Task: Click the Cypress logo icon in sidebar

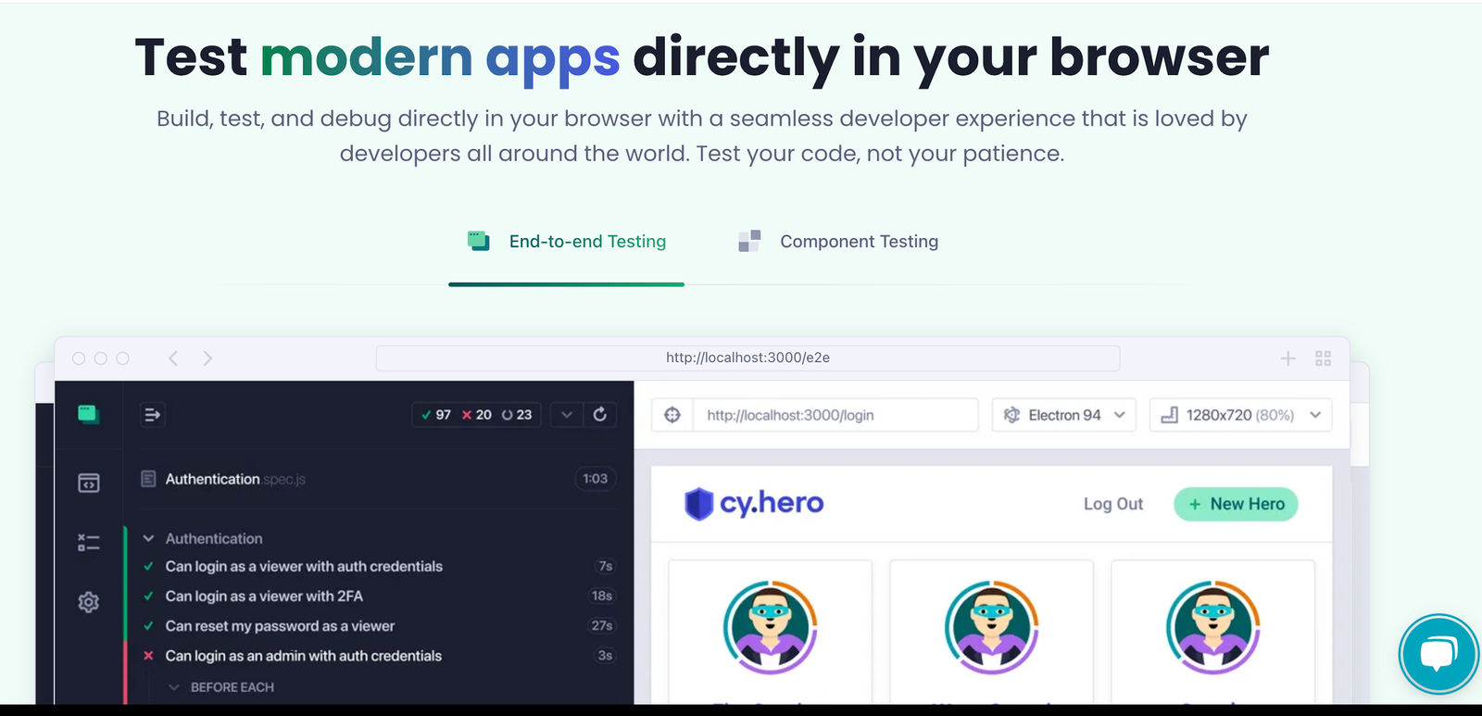Action: tap(88, 414)
